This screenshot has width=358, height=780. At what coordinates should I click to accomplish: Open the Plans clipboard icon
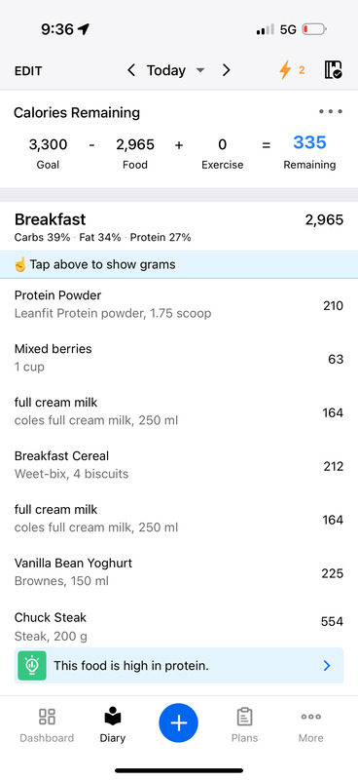[244, 717]
